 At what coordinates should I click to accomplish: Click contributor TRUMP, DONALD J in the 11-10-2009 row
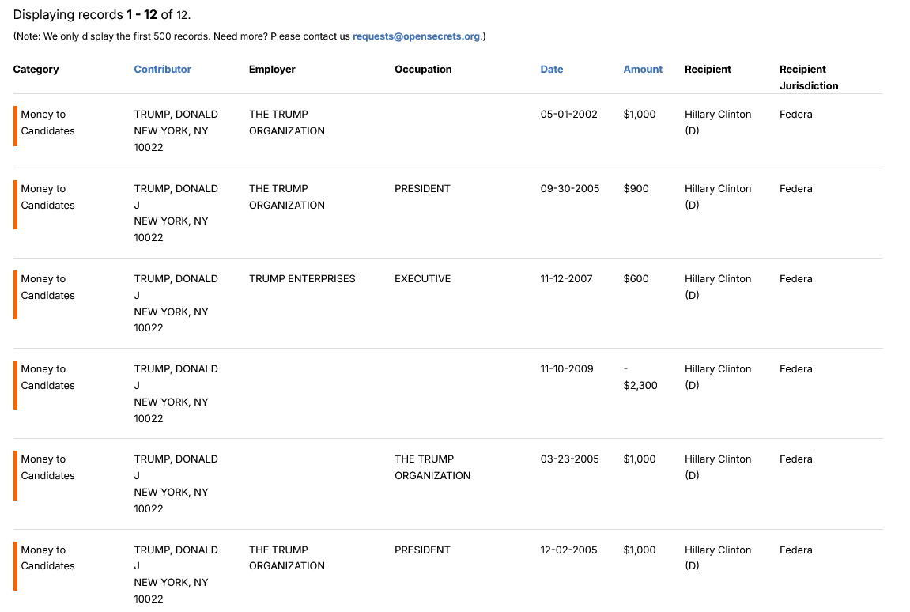[x=176, y=377]
